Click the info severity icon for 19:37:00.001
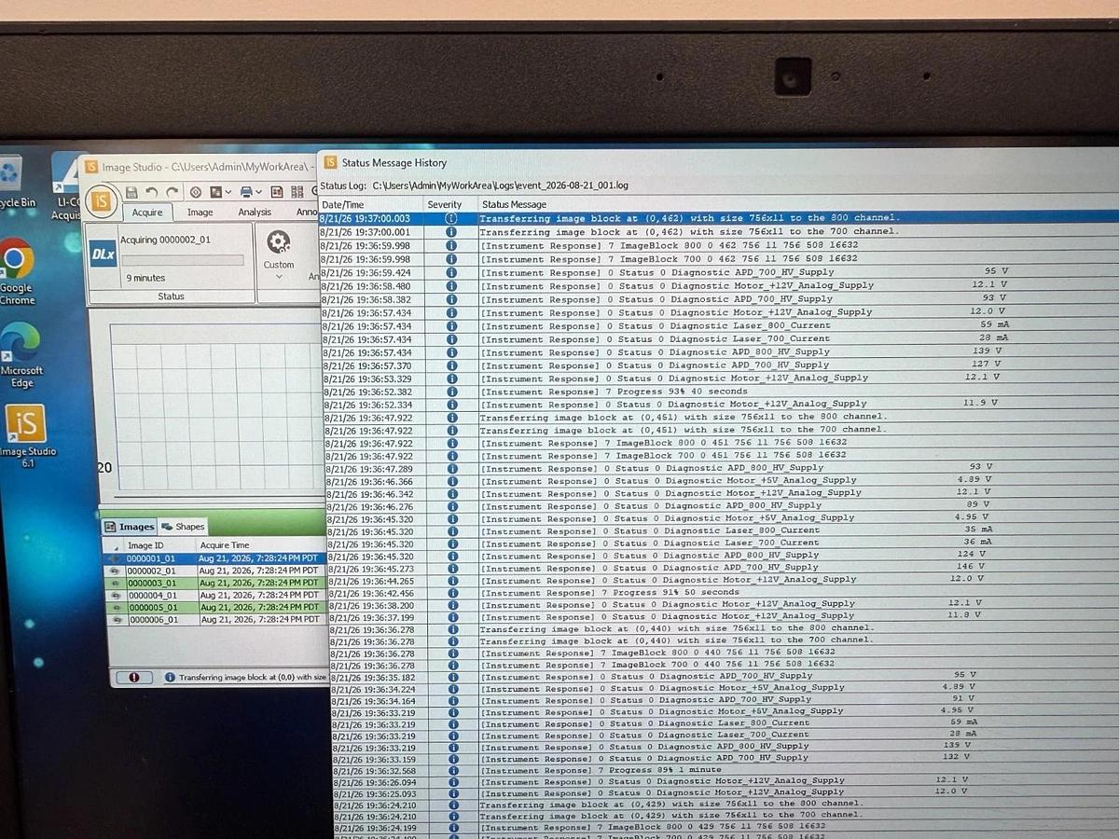The height and width of the screenshot is (839, 1119). pyautogui.click(x=451, y=231)
